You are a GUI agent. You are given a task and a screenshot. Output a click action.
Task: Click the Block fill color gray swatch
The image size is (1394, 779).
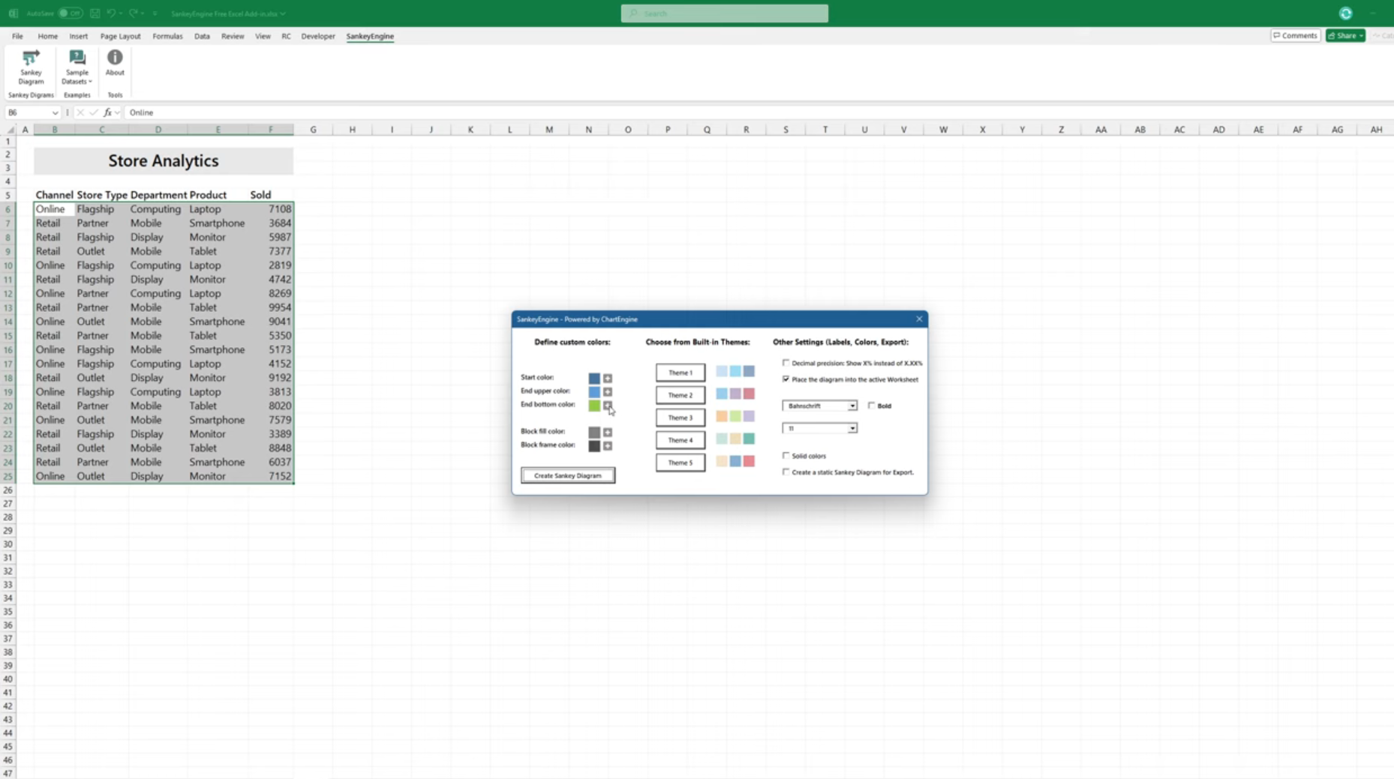click(594, 433)
